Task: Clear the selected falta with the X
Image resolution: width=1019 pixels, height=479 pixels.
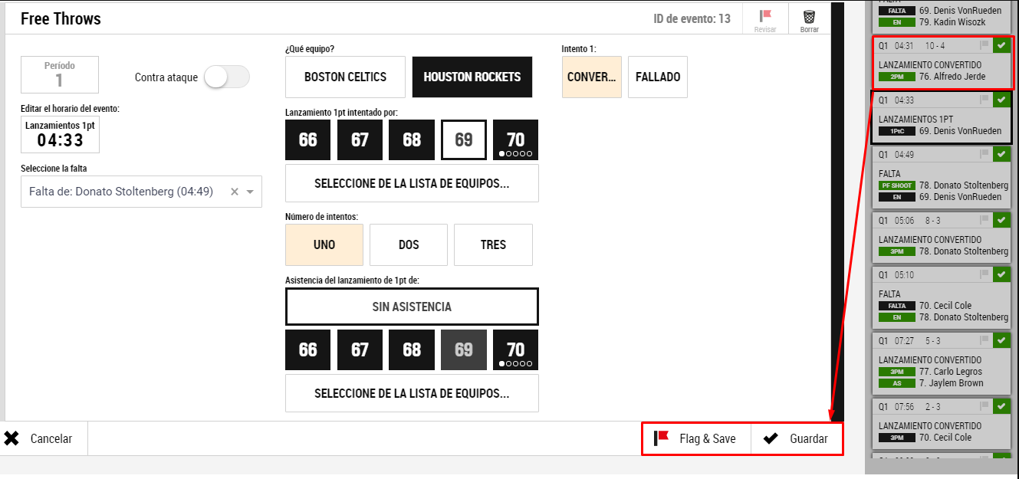Action: point(235,192)
